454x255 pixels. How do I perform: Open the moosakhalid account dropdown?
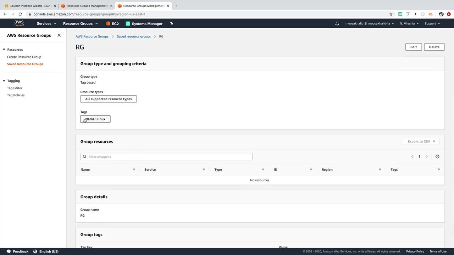point(370,24)
